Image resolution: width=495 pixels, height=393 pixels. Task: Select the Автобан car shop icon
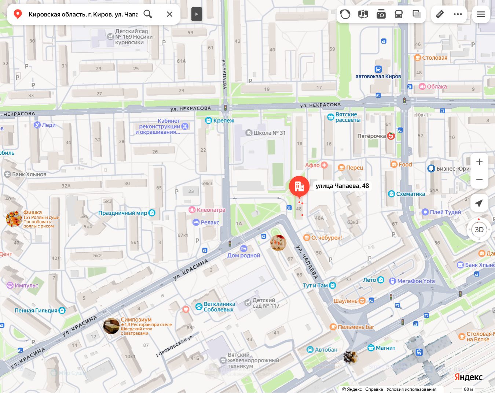310,350
